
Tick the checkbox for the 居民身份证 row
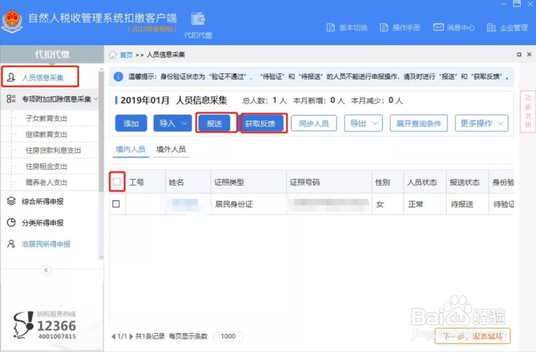pyautogui.click(x=116, y=204)
